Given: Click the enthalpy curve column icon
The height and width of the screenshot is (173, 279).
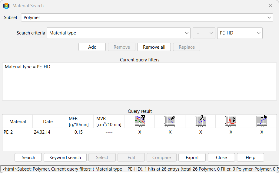Looking at the screenshot, I should 261,121.
